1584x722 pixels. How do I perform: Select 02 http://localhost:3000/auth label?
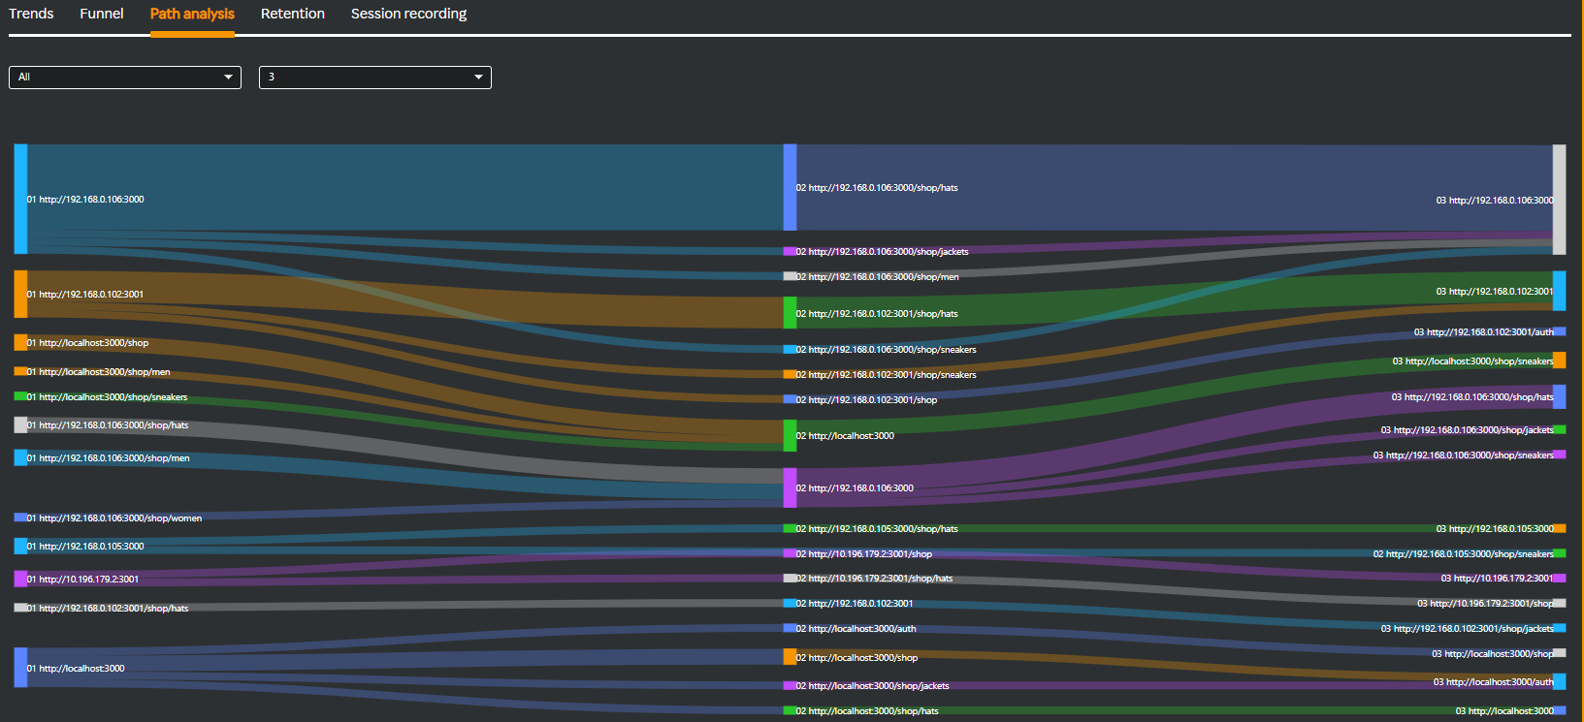[x=857, y=629]
